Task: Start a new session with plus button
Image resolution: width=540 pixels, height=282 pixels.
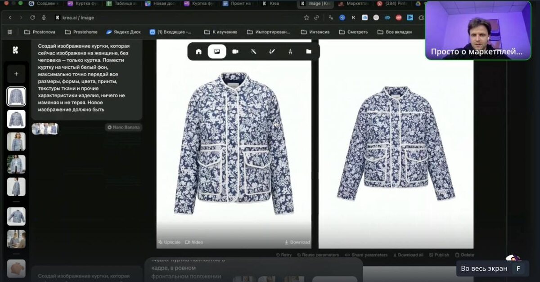Action: (16, 74)
